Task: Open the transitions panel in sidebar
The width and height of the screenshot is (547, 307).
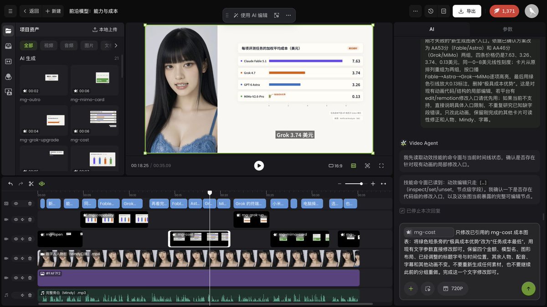Action: (x=8, y=61)
